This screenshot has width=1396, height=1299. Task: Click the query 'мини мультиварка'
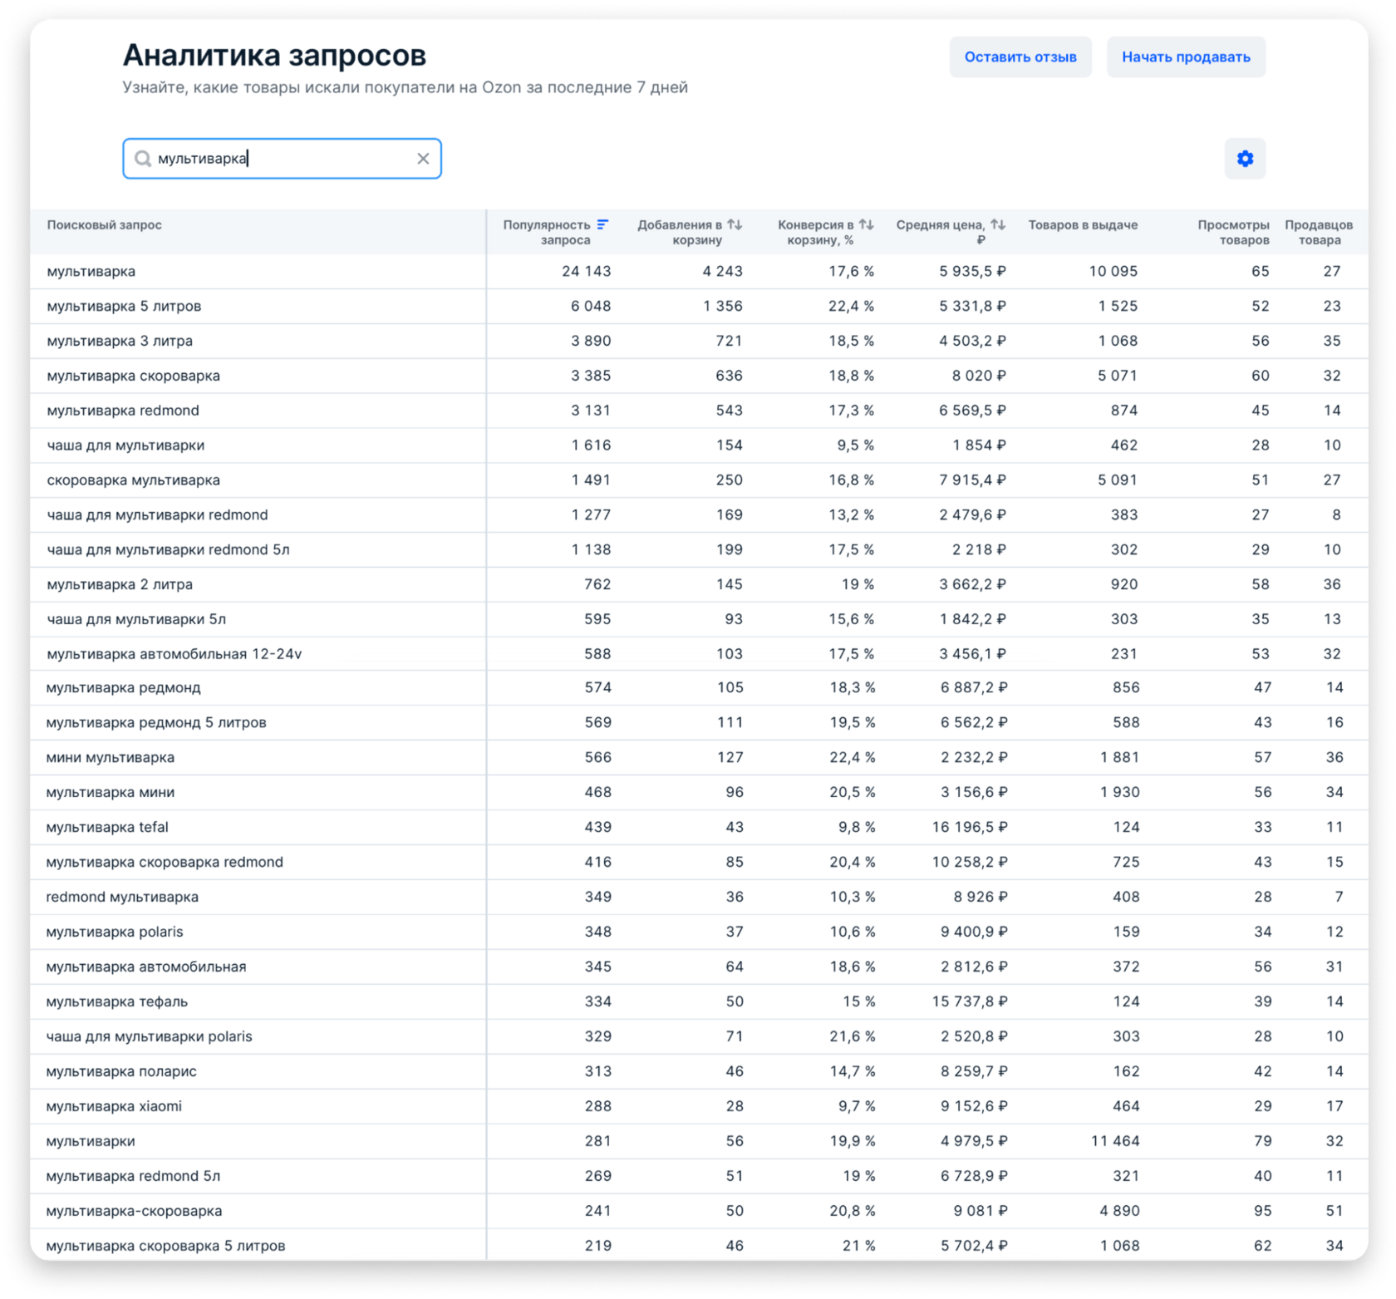click(x=110, y=757)
